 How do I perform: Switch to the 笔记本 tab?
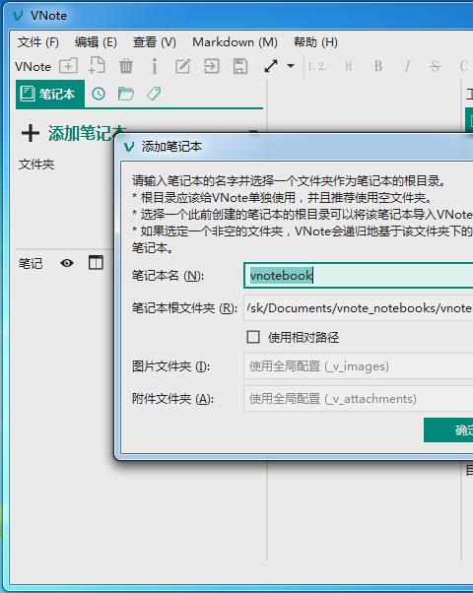pyautogui.click(x=50, y=94)
